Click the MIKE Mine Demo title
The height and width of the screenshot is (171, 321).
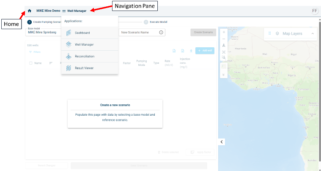pos(48,11)
